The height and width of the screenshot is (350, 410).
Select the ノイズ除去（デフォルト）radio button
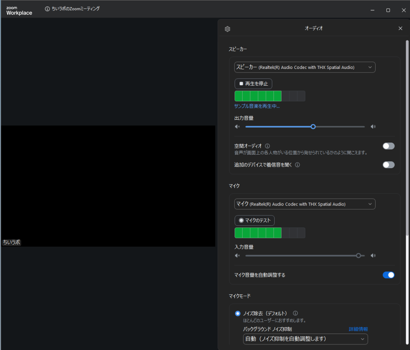[x=238, y=314]
